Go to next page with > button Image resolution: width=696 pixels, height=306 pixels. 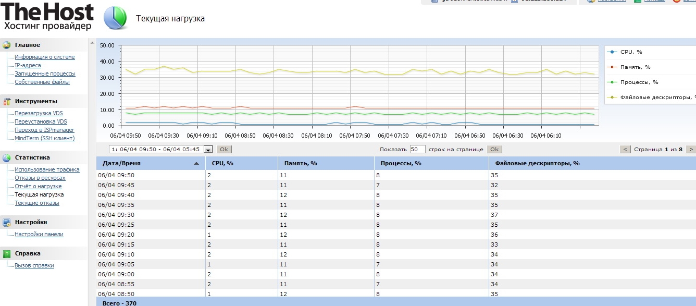pos(690,150)
